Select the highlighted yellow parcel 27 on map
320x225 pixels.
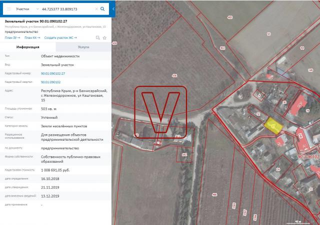coord(273,126)
